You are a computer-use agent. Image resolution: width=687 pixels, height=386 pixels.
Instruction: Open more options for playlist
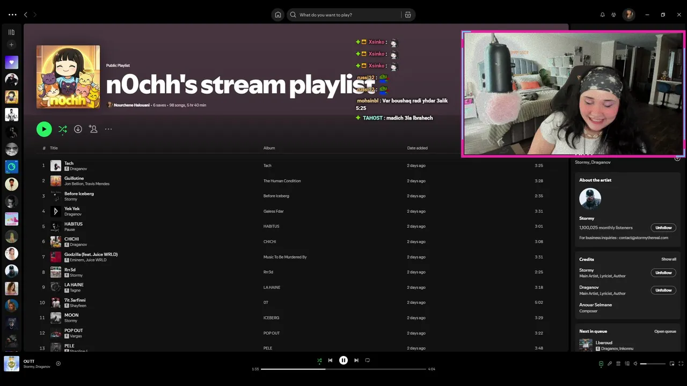(x=108, y=129)
